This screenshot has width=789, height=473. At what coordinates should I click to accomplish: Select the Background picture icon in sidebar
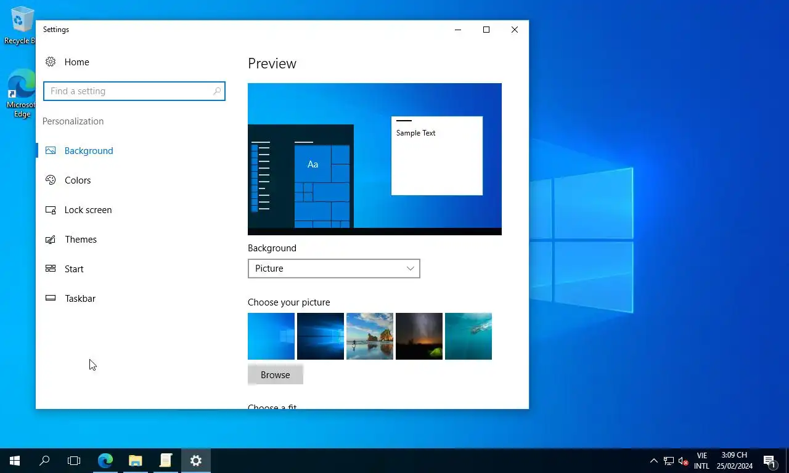tap(51, 150)
